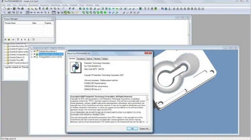Click the last Process Manager toolbar icon
The height and width of the screenshot is (140, 251).
(x=33, y=40)
